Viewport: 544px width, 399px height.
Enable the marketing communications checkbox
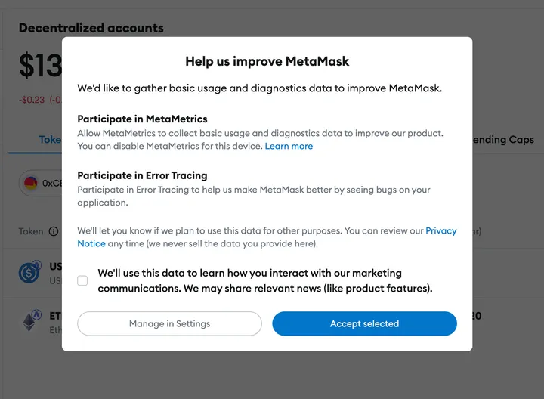82,280
